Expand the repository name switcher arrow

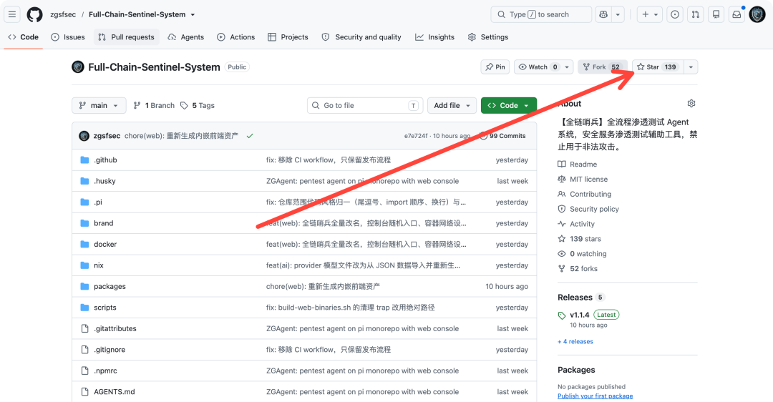click(193, 15)
